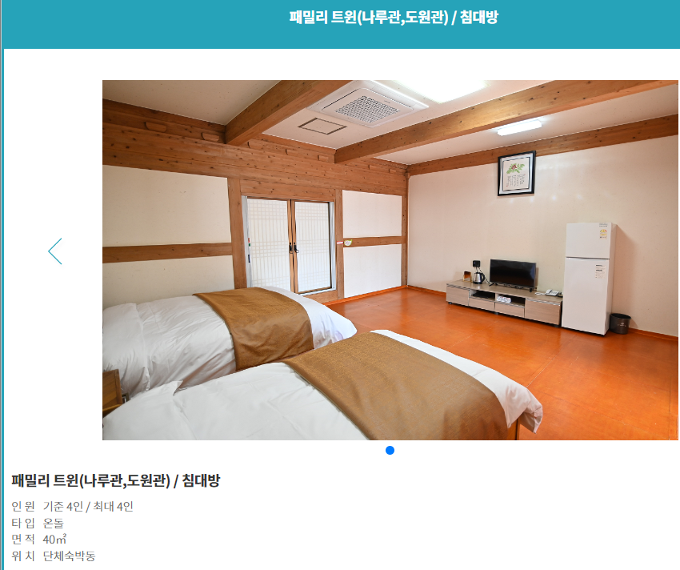Select the blue carousel pagination dot
This screenshot has height=570, width=680.
[390, 451]
